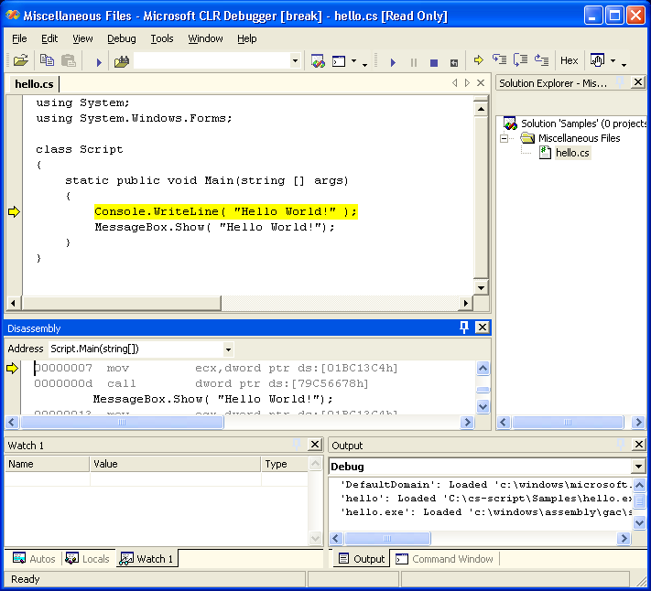Click the Show Next Statement arrow icon
This screenshot has height=591, width=651.
point(478,60)
